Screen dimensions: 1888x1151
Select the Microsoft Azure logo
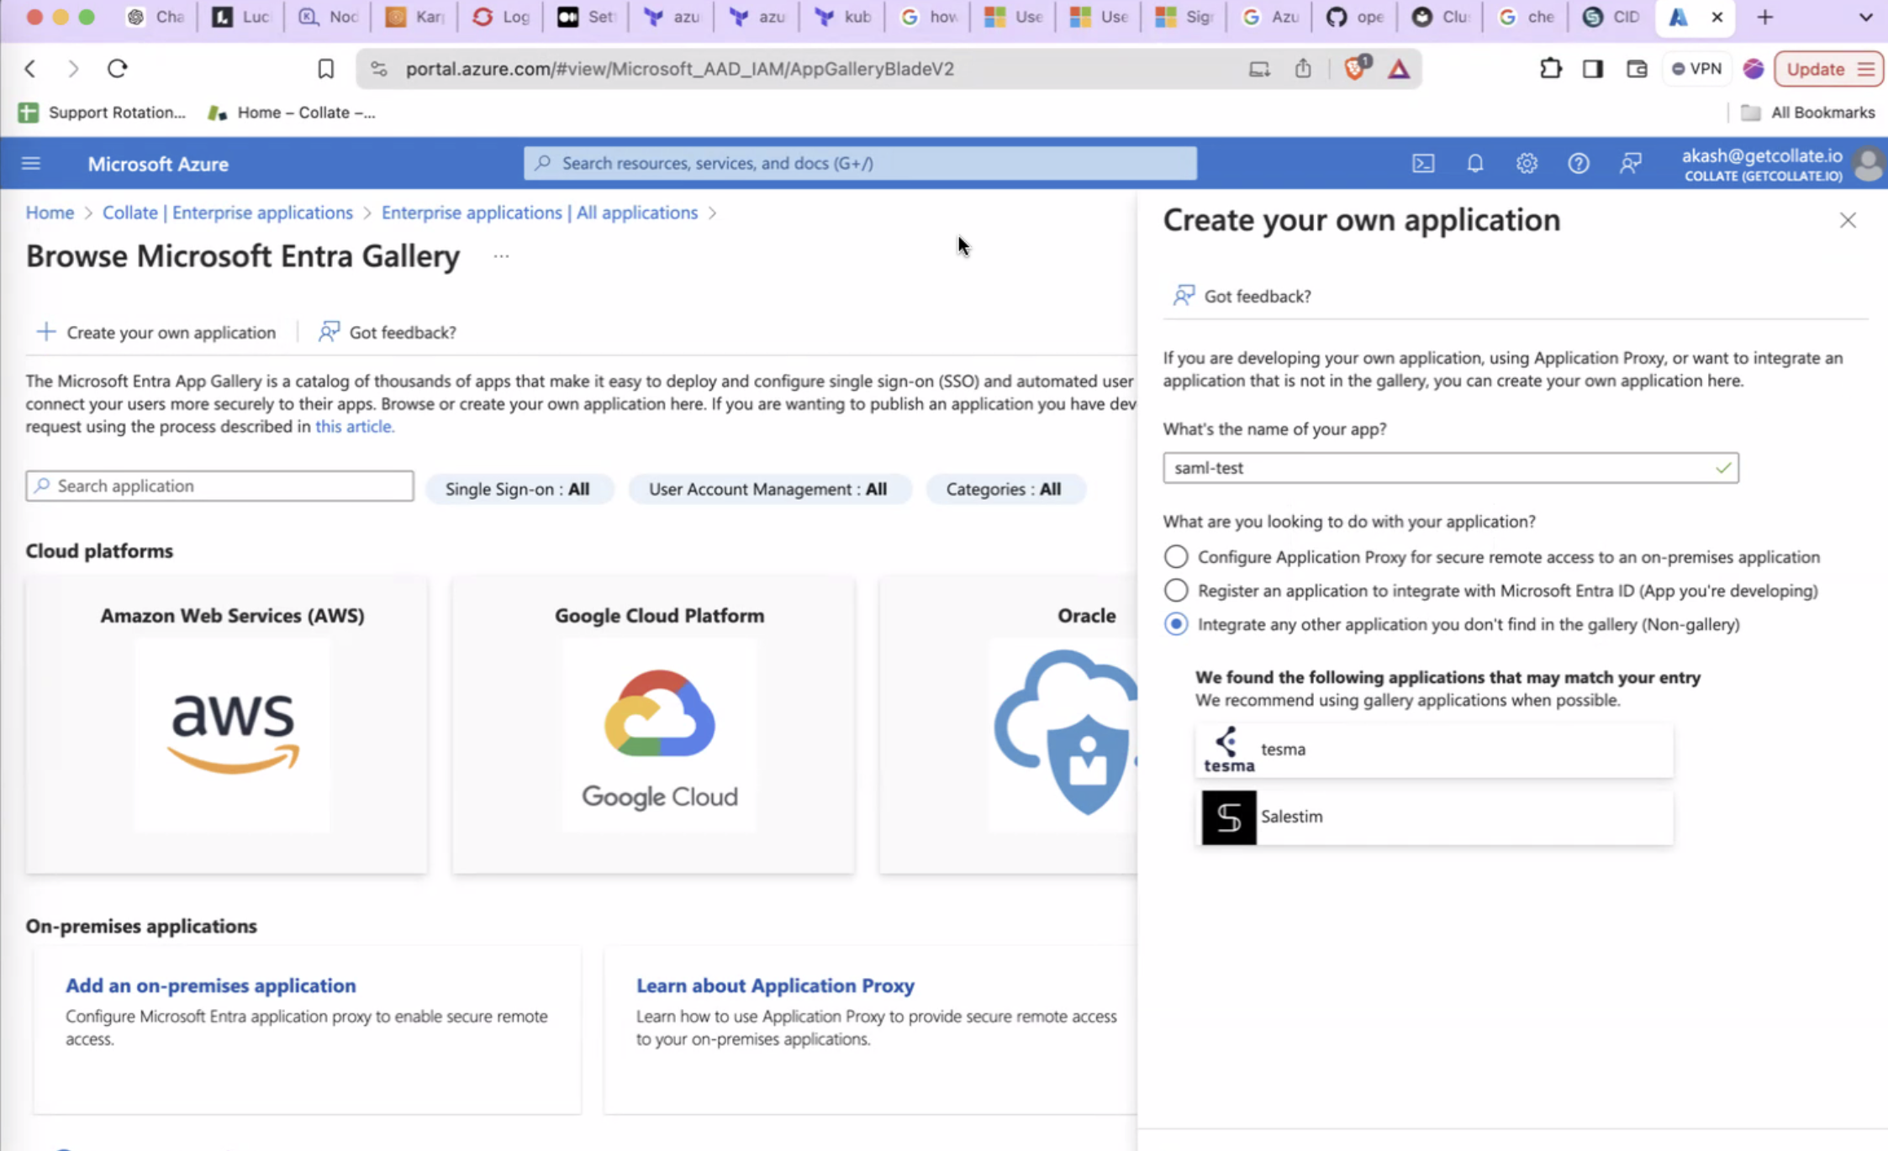[158, 163]
